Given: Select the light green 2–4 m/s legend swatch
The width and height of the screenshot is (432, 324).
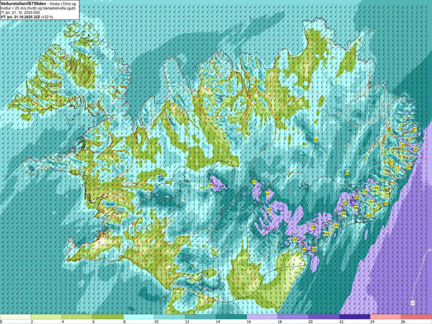Looking at the screenshot, I should point(46,317).
